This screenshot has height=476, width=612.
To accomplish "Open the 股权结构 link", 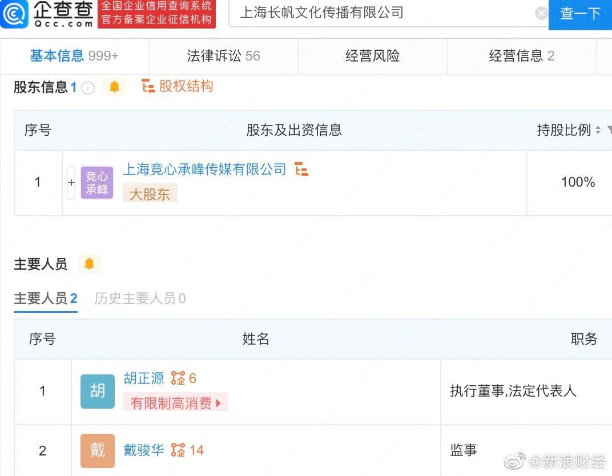I will tap(178, 86).
